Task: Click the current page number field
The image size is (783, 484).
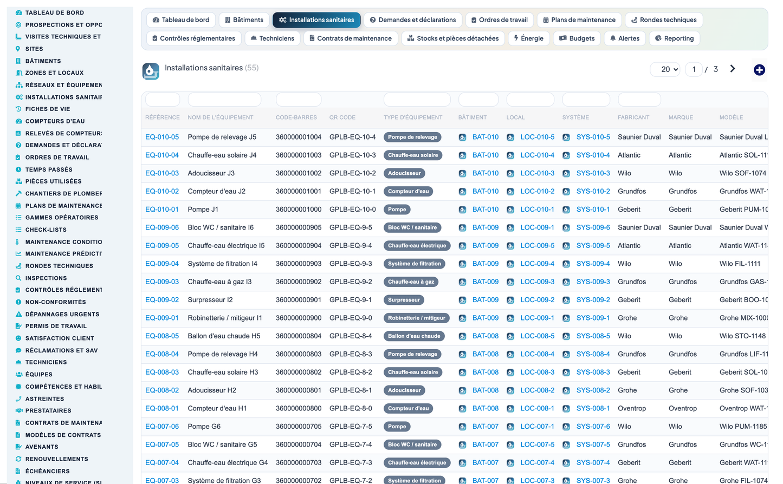Action: coord(694,69)
